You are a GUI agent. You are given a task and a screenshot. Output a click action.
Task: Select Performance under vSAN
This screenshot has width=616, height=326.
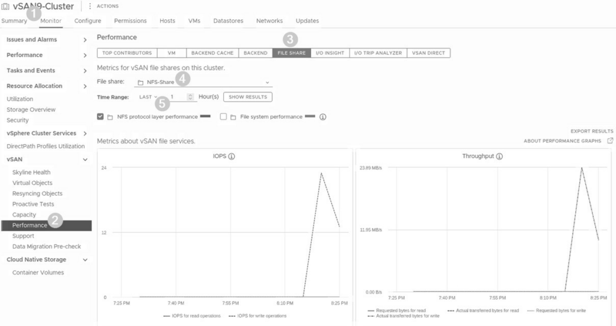tap(46, 225)
